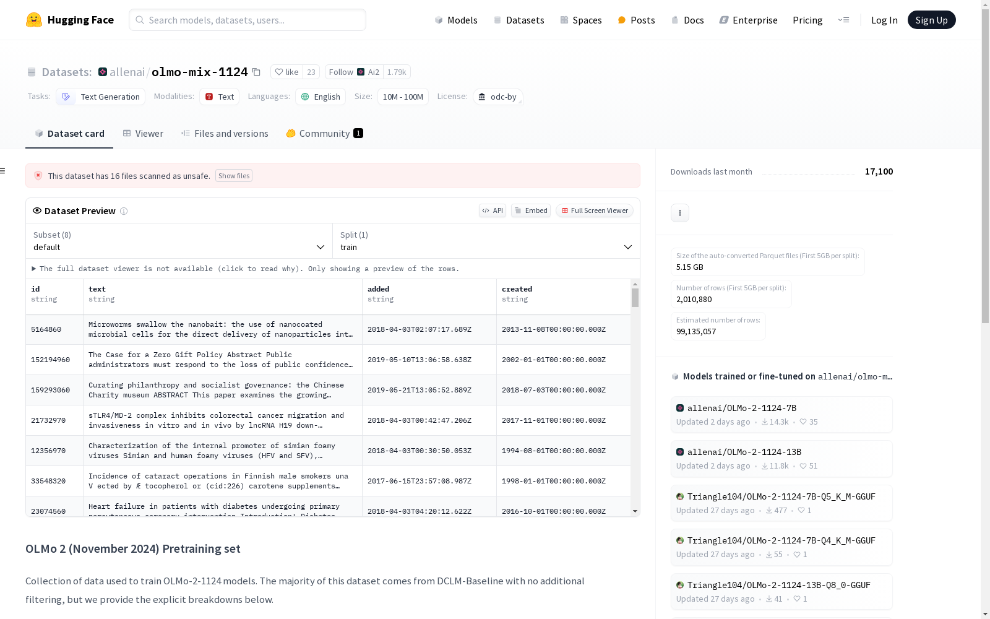This screenshot has height=619, width=990.
Task: Click the follower count 1.79k
Action: coord(397,72)
